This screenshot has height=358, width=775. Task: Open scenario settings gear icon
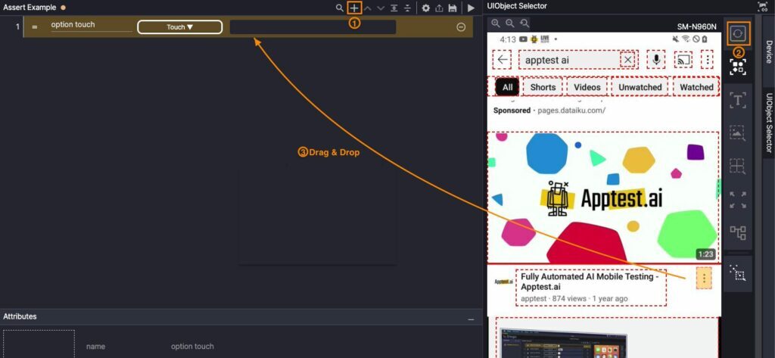coord(425,8)
